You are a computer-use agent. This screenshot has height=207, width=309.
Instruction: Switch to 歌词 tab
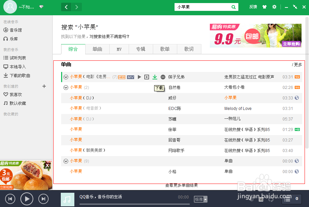(189, 49)
